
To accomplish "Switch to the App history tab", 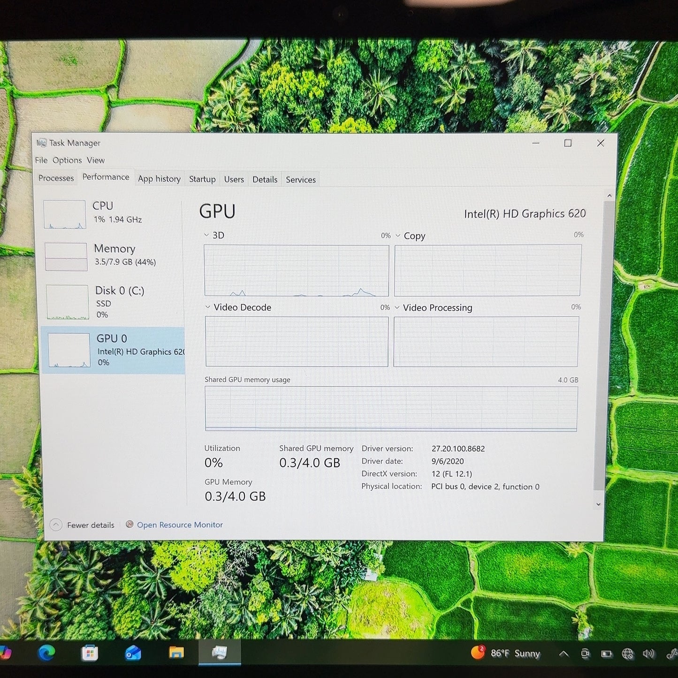I will coord(159,179).
